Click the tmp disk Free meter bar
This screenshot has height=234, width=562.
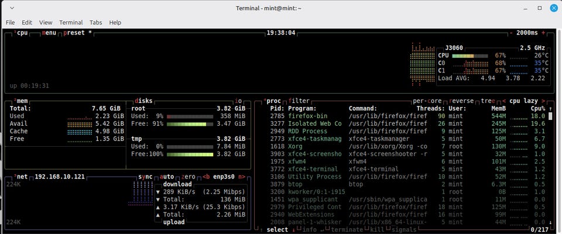(x=190, y=154)
